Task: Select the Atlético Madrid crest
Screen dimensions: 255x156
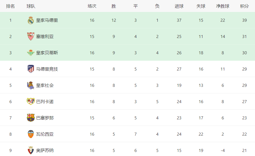Action: coord(31,69)
